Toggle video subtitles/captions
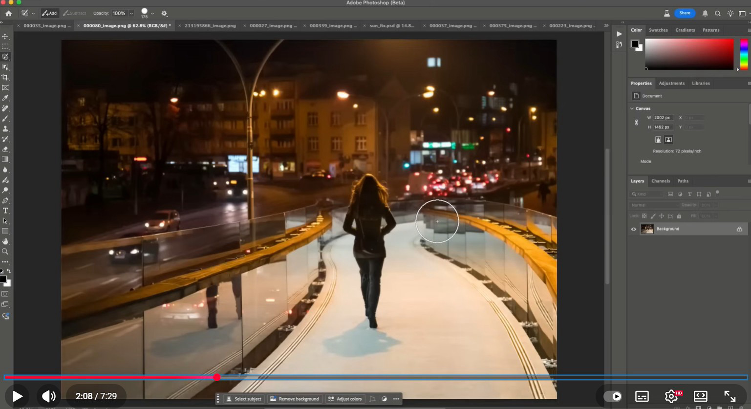Image resolution: width=751 pixels, height=409 pixels. (x=642, y=396)
